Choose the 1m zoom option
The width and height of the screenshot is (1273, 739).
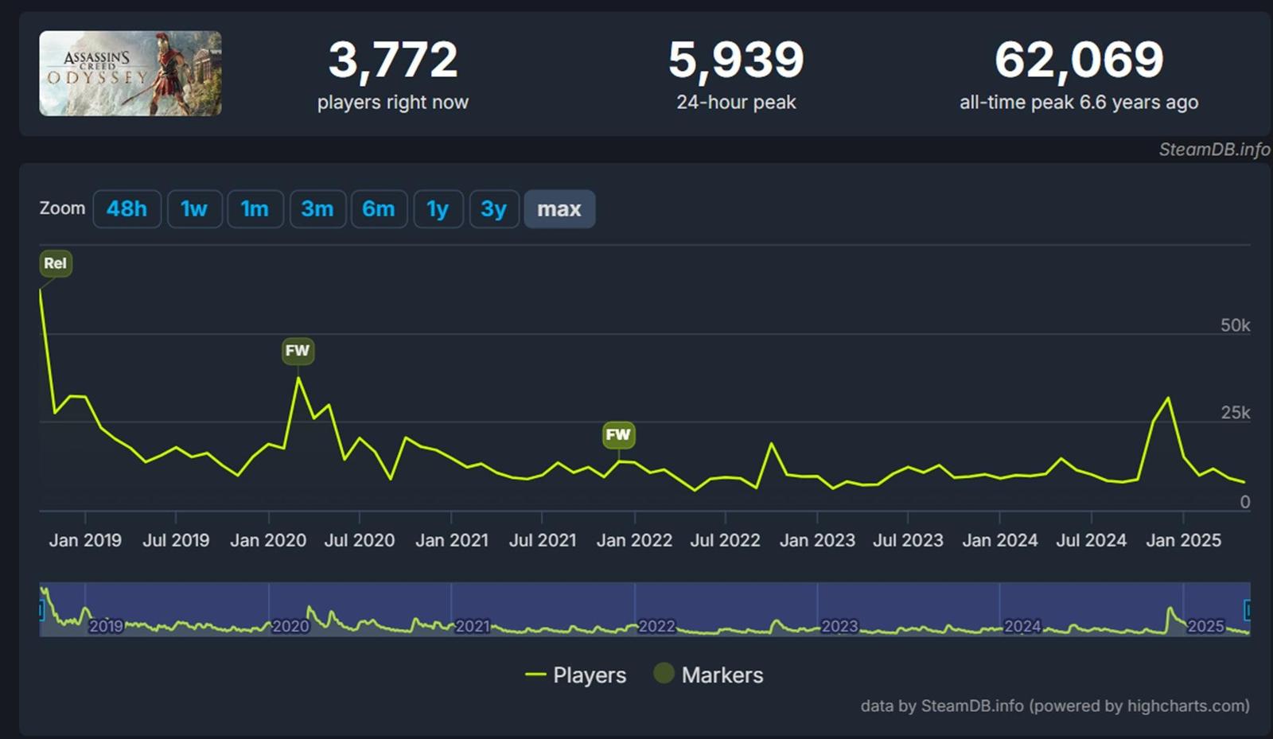255,209
